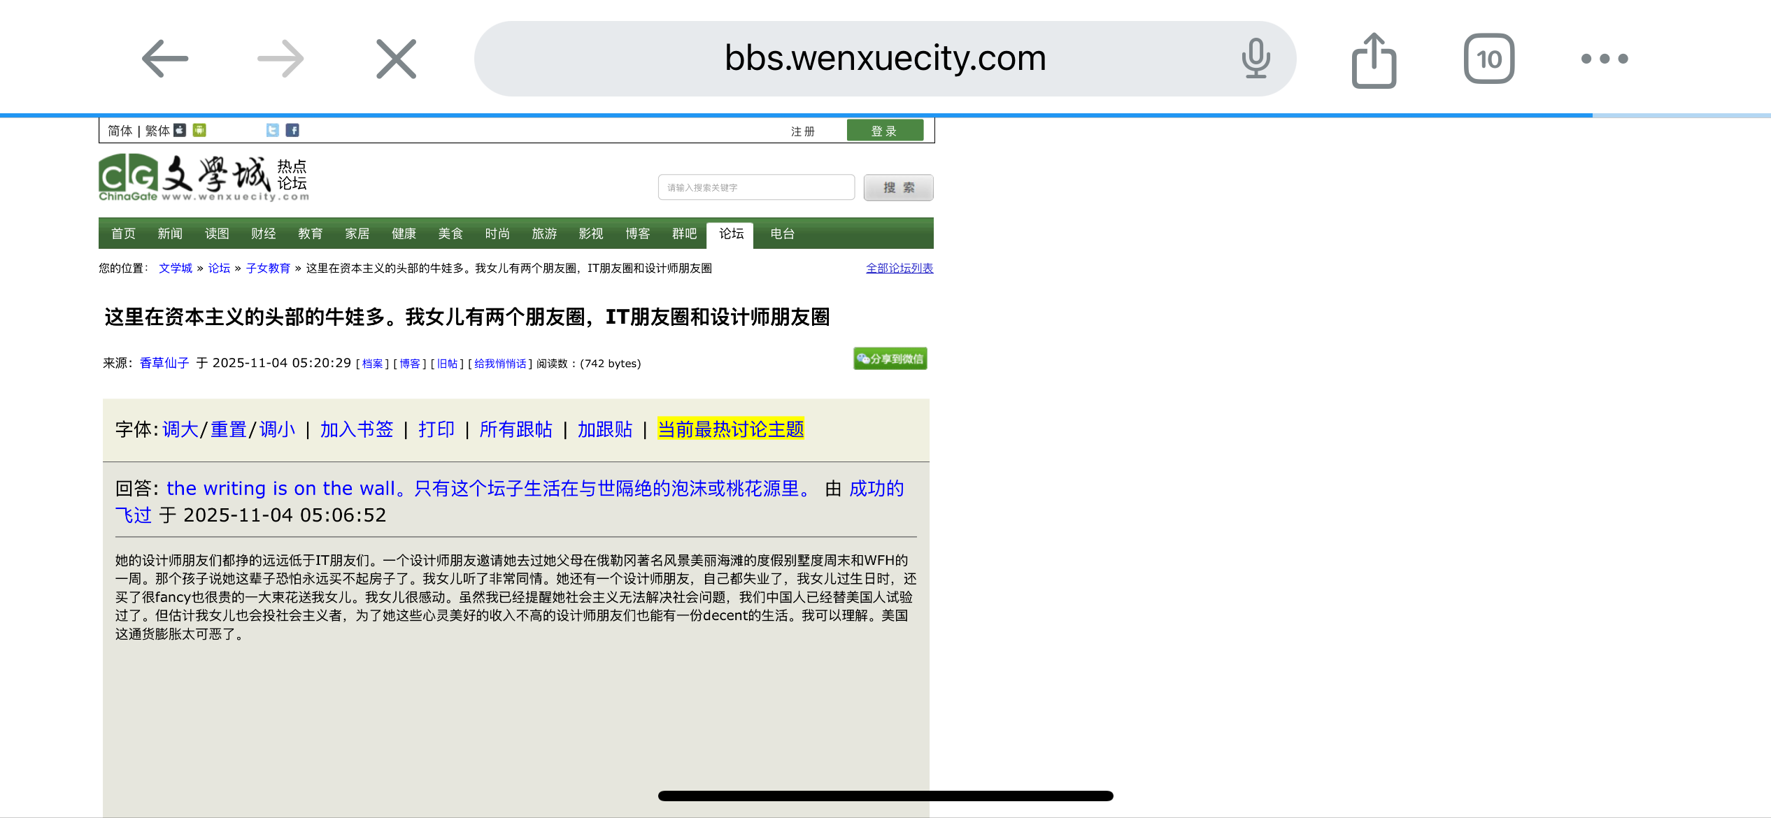
Task: Click the Facebook icon in top bar
Action: pyautogui.click(x=292, y=130)
